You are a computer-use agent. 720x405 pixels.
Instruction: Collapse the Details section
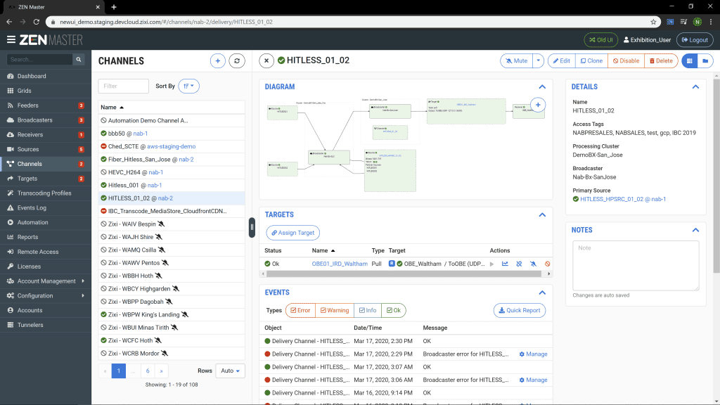(x=695, y=86)
